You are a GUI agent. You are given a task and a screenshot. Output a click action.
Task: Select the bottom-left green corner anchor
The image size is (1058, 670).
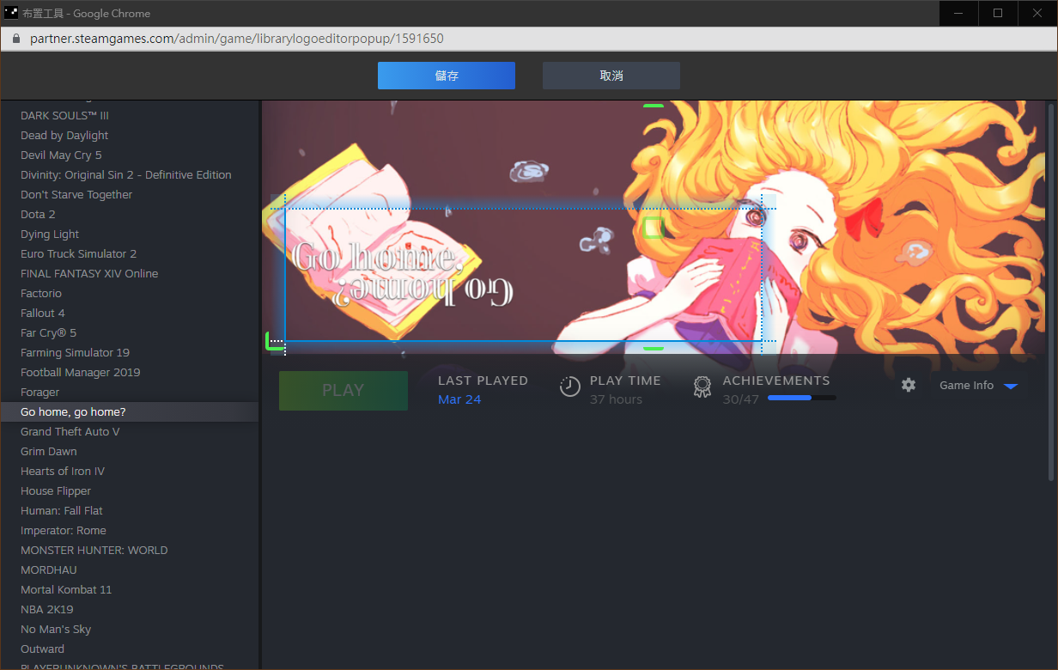(275, 341)
